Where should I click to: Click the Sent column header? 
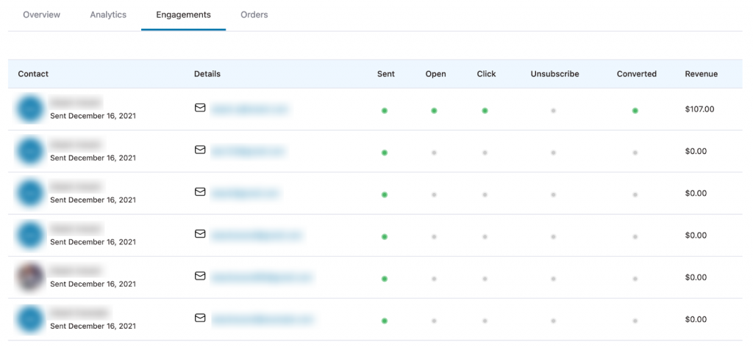[x=386, y=74]
